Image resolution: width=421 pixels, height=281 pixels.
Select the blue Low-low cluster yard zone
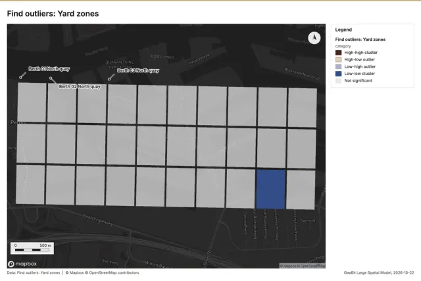[x=270, y=189]
